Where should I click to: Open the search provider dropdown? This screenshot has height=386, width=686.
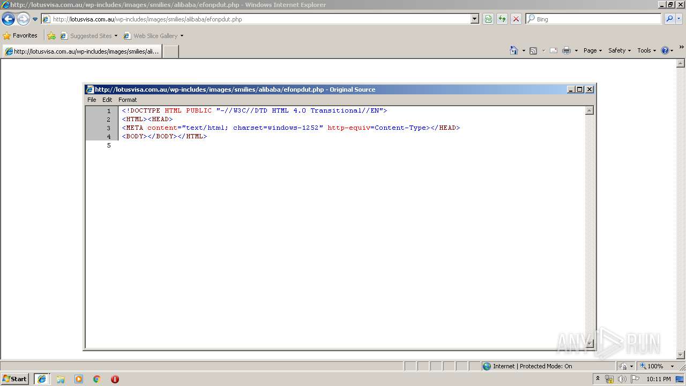coord(679,19)
